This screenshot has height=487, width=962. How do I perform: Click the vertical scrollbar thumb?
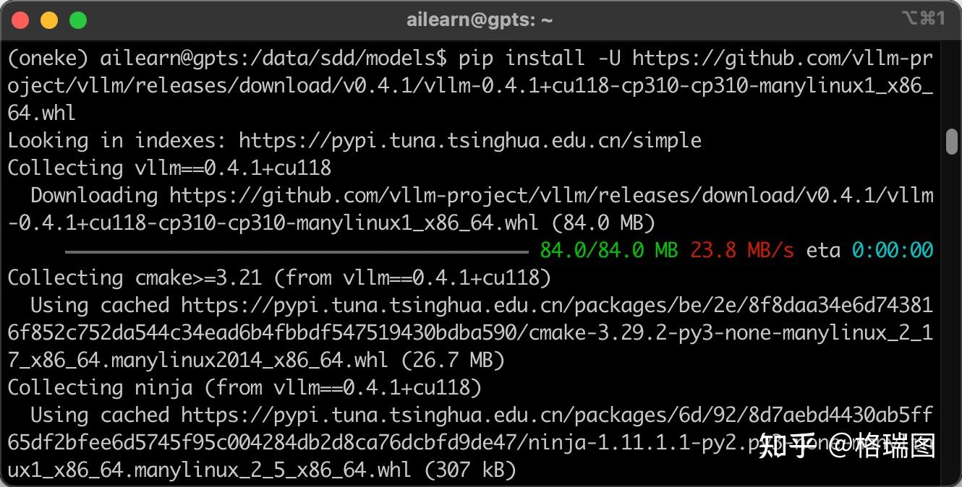pyautogui.click(x=952, y=141)
